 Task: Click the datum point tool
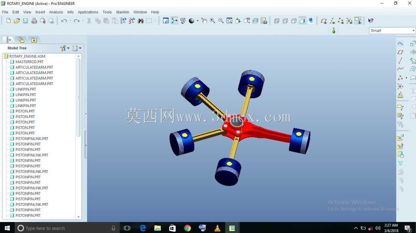[x=400, y=78]
